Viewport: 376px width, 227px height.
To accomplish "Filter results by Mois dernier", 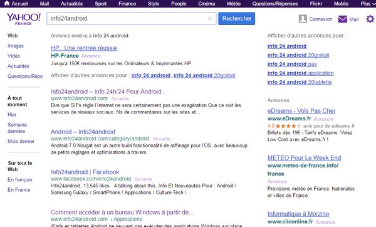I will [x=21, y=141].
